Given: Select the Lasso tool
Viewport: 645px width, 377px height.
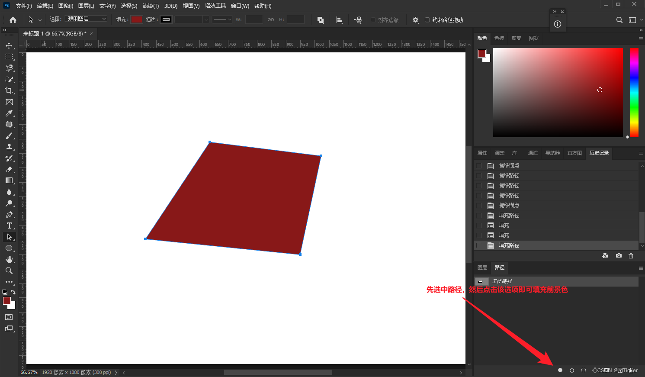Looking at the screenshot, I should point(9,68).
